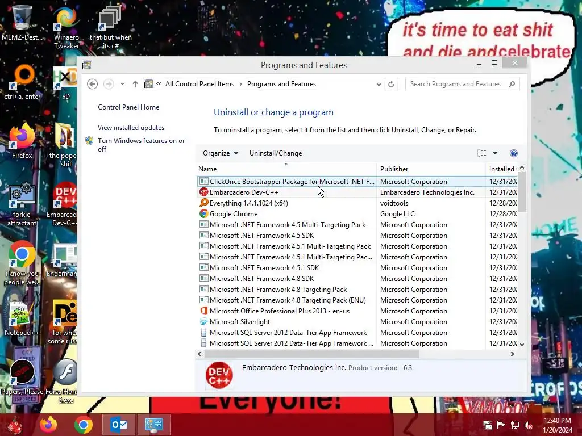Open 'i know you people' Chrome shortcut
This screenshot has width=582, height=436.
tap(22, 263)
